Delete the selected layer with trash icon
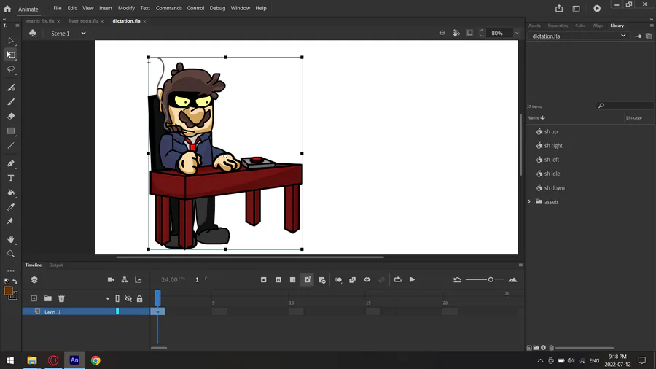Screen dimensions: 656x369 (x=61, y=298)
